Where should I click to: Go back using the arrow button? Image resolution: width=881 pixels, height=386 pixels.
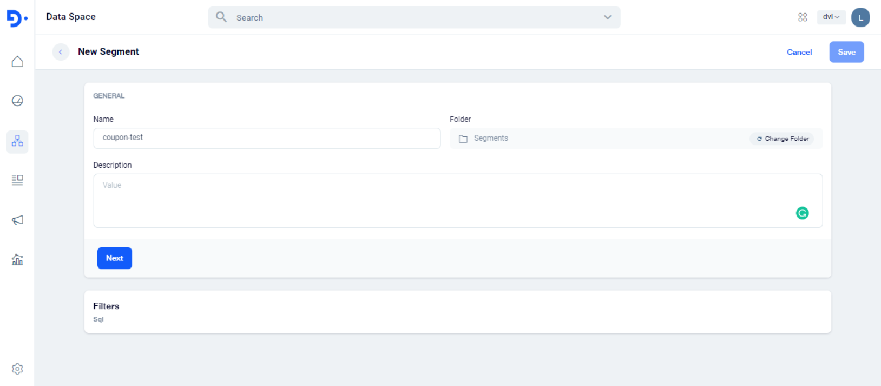click(x=61, y=52)
